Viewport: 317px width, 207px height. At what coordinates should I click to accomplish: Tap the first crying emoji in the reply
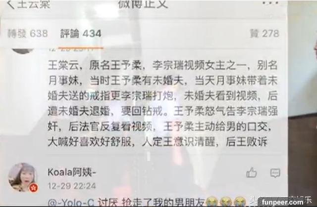point(212,202)
